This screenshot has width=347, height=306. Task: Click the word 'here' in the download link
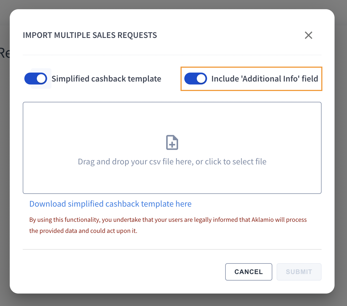[x=184, y=204]
